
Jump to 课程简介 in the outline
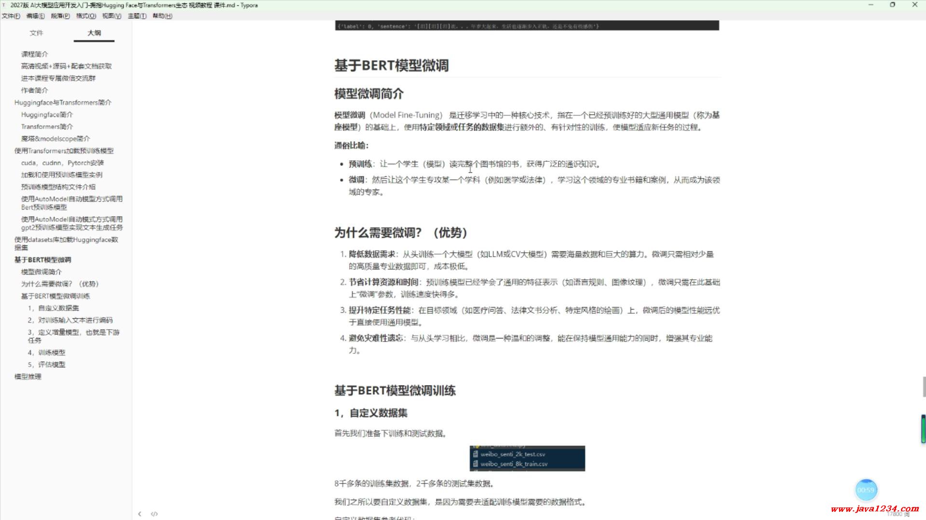point(34,54)
